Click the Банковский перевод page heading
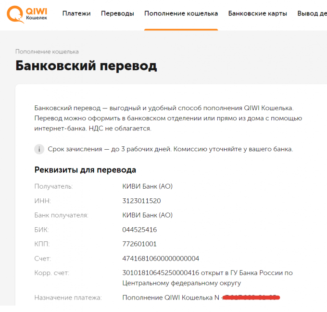The height and width of the screenshot is (312, 327). pos(86,66)
